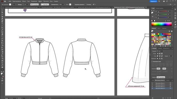Open the Artboards panel flyout menu
The width and height of the screenshot is (177, 99).
pyautogui.click(x=172, y=80)
